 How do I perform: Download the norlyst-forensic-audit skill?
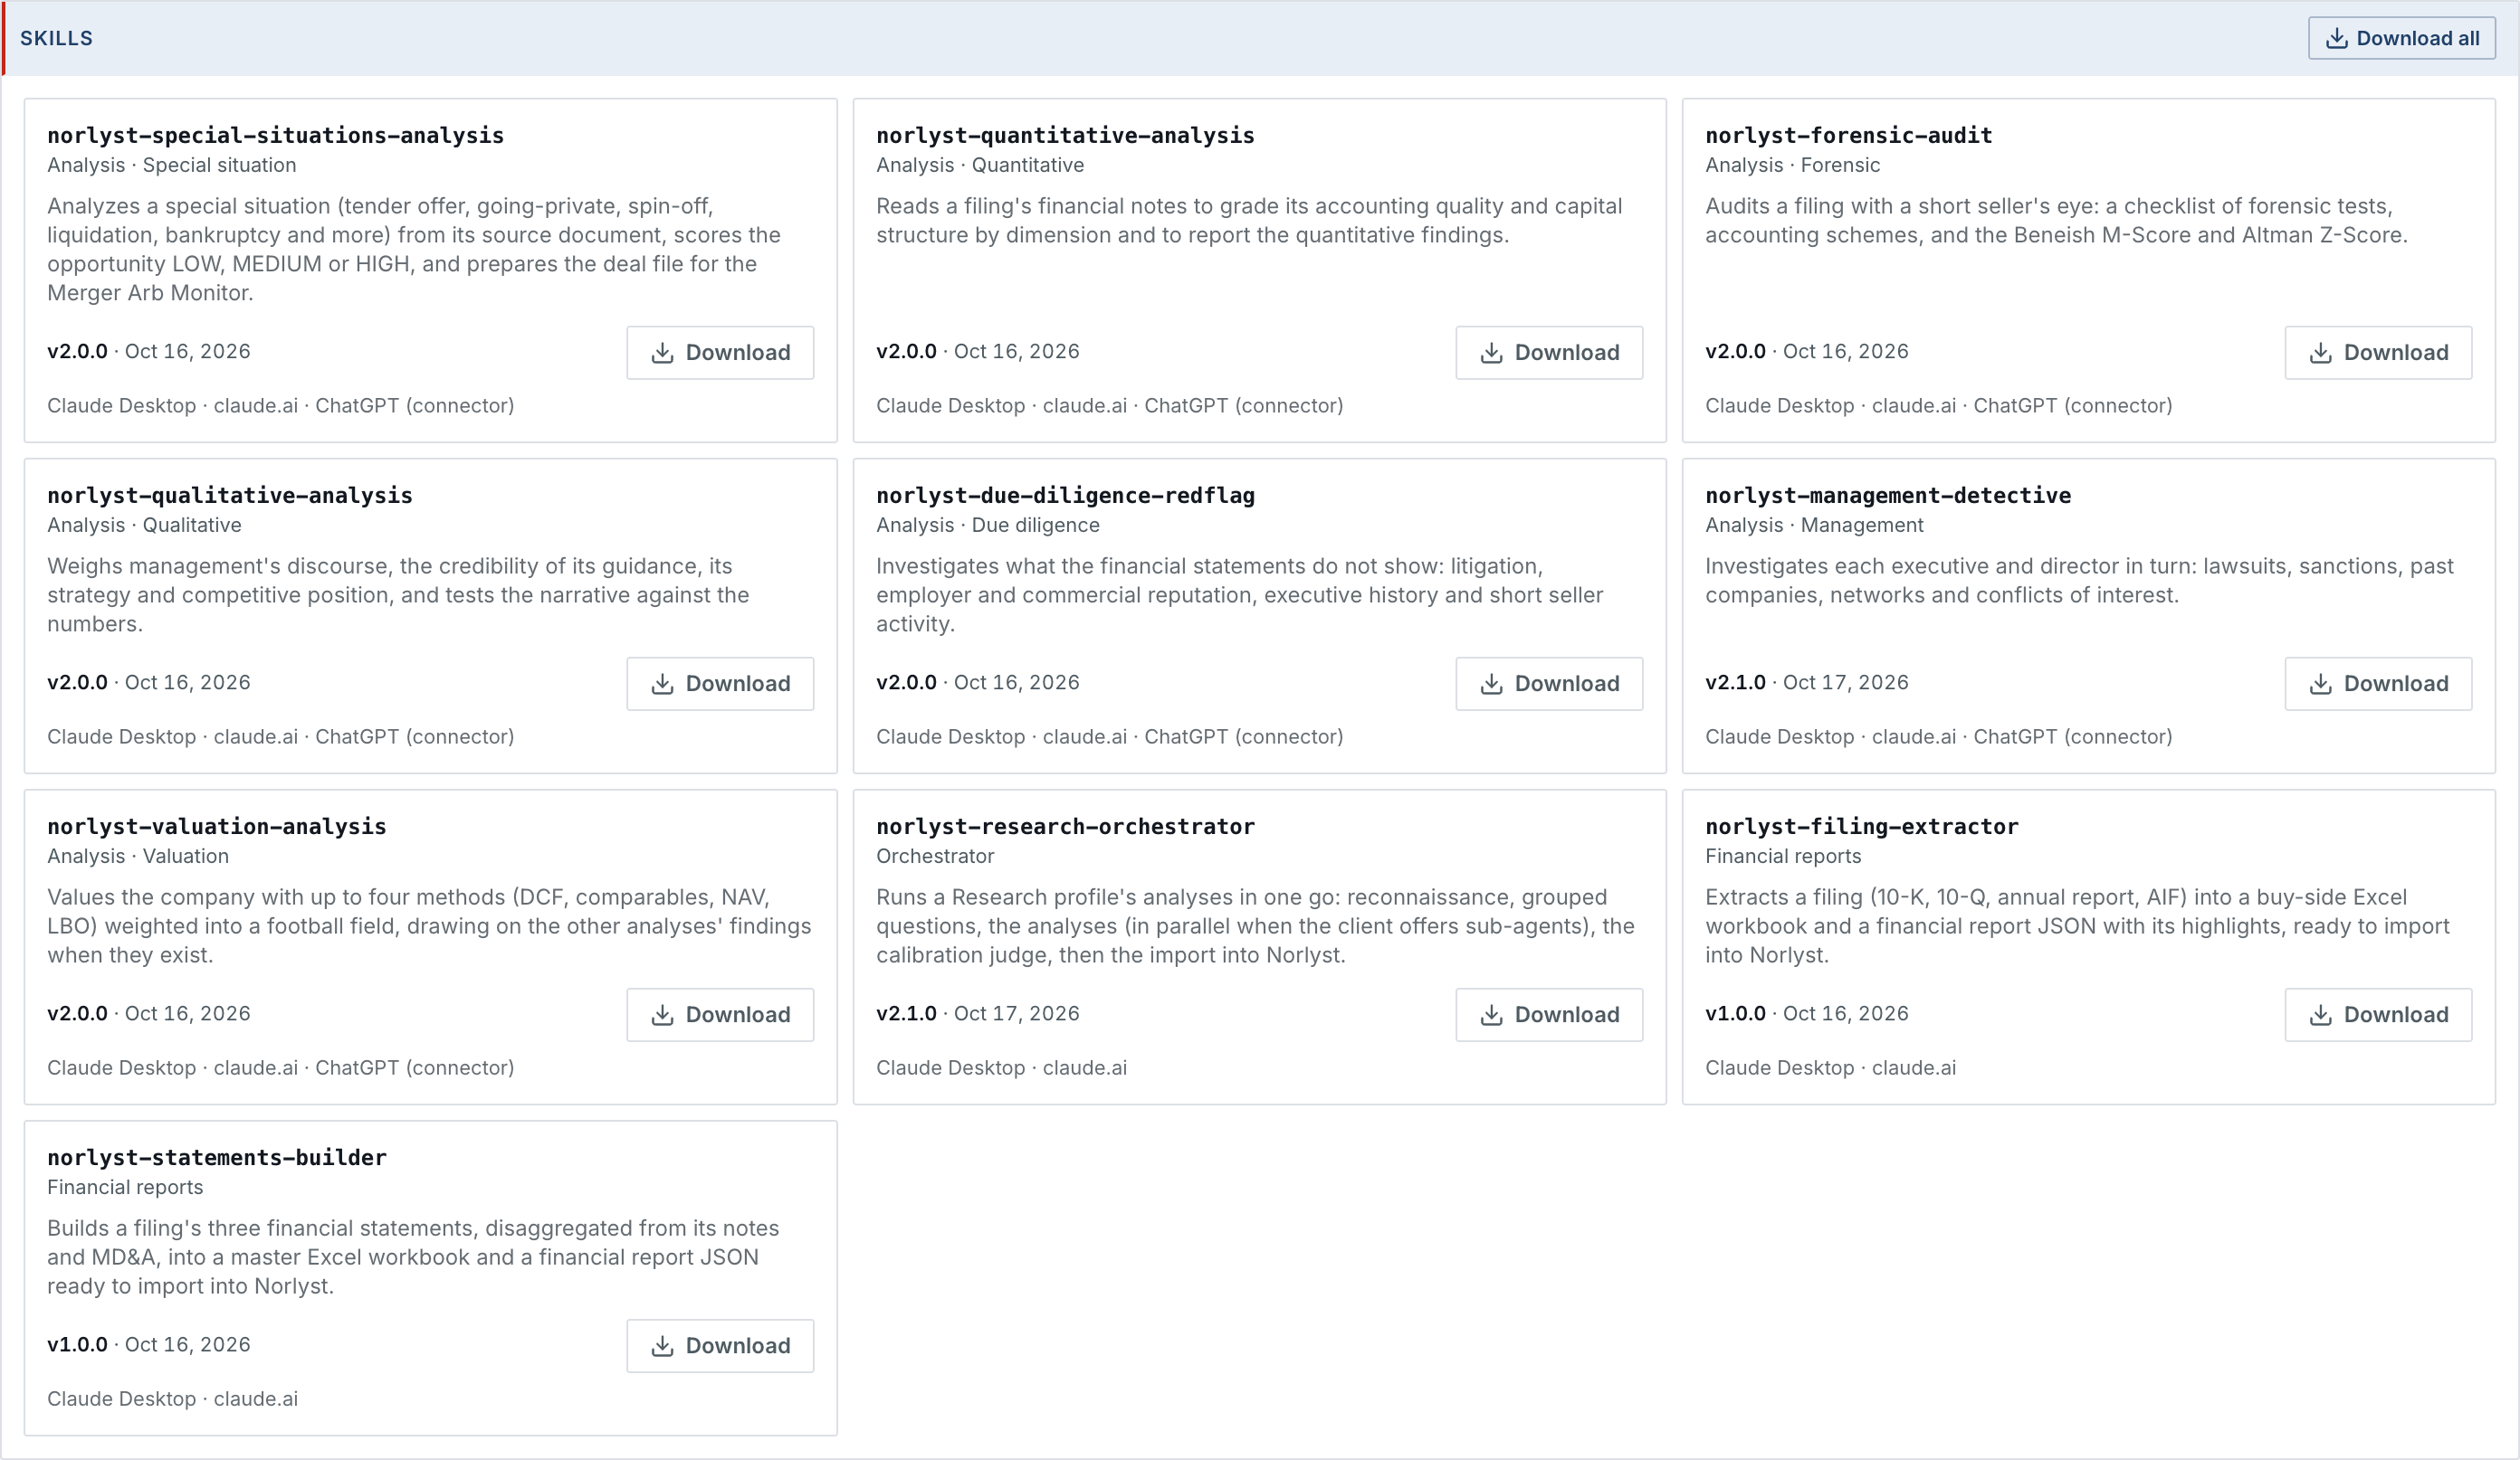pos(2378,353)
